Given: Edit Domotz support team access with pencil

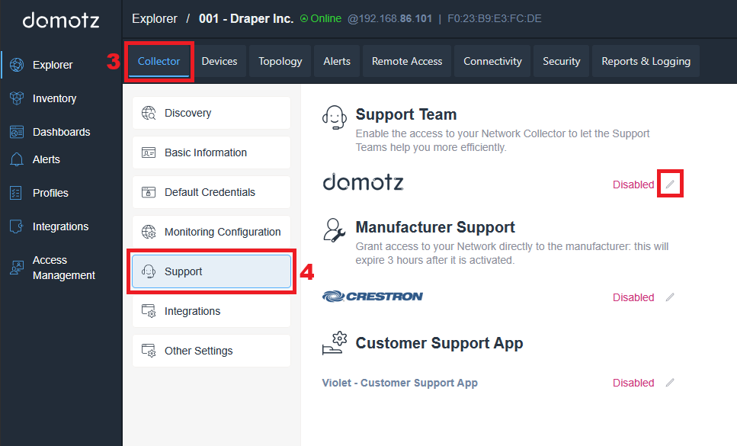Looking at the screenshot, I should tap(670, 184).
